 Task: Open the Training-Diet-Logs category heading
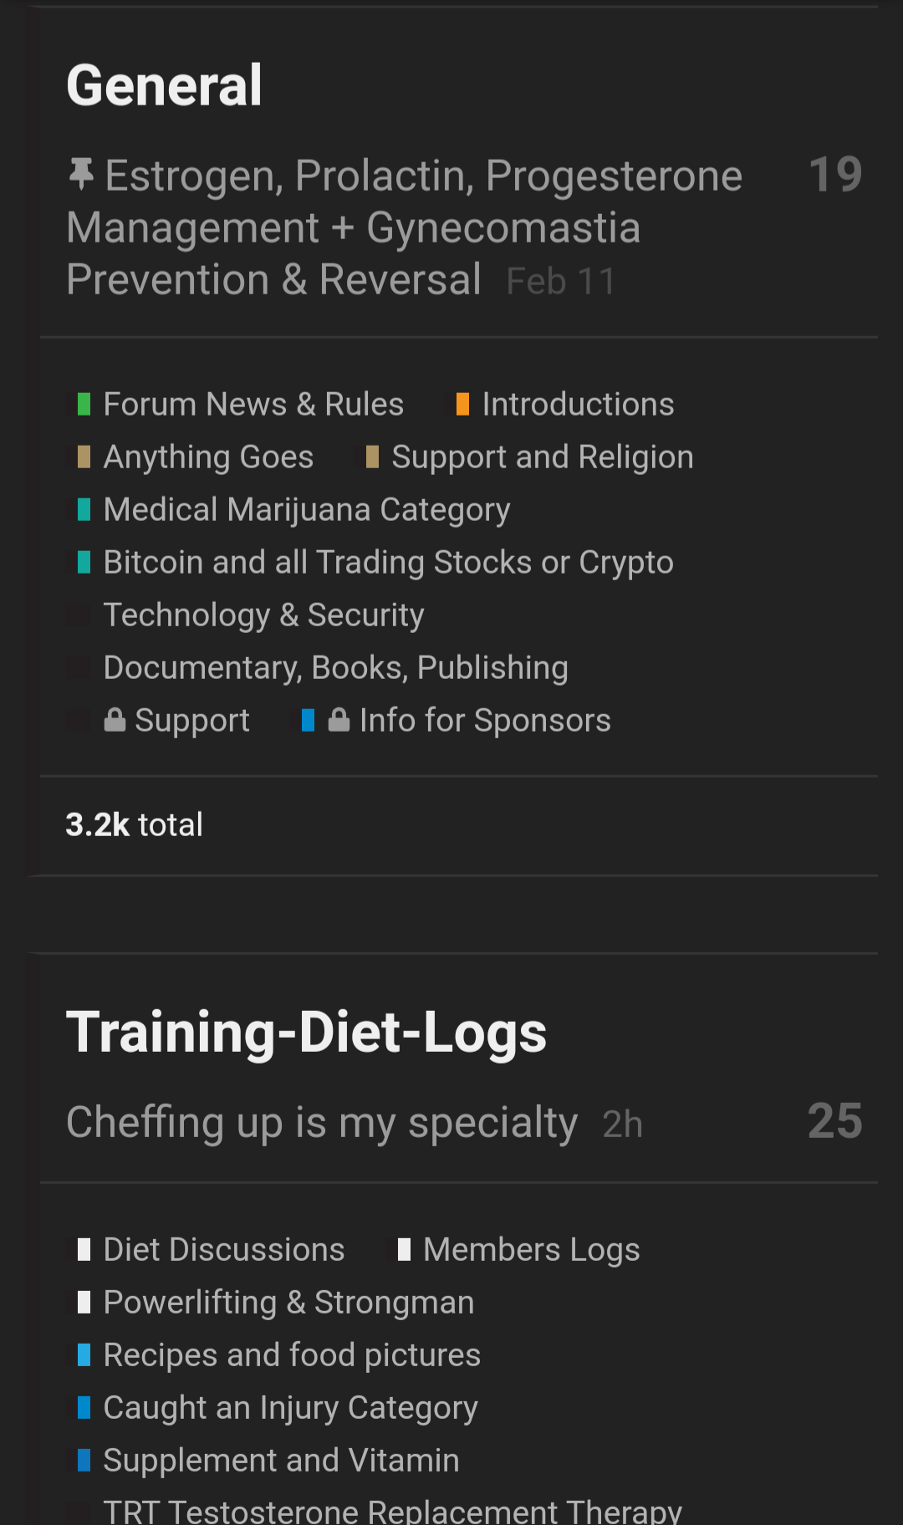pos(306,1032)
